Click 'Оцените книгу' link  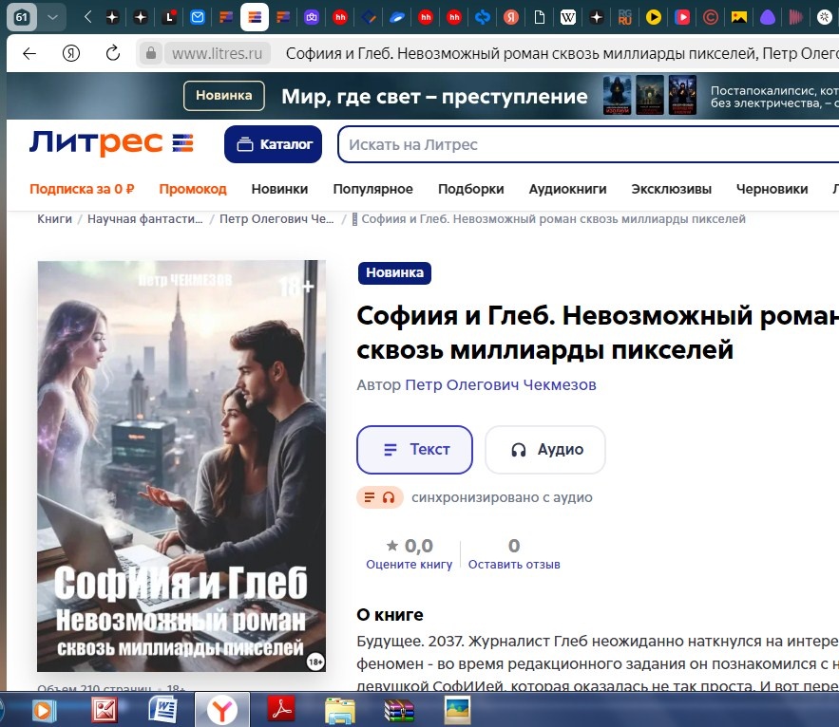(x=410, y=564)
